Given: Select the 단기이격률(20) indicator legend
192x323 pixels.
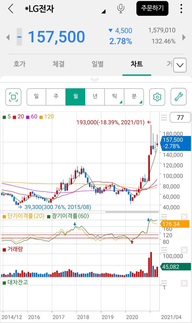Looking at the screenshot, I should (24, 216).
